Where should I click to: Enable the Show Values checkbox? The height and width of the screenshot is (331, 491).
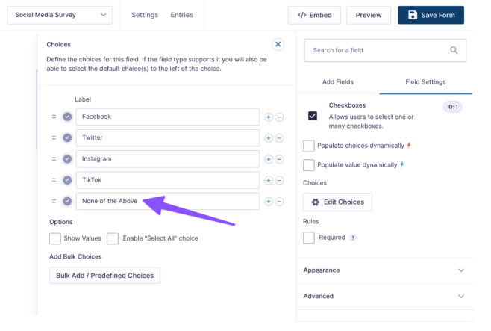pyautogui.click(x=55, y=238)
